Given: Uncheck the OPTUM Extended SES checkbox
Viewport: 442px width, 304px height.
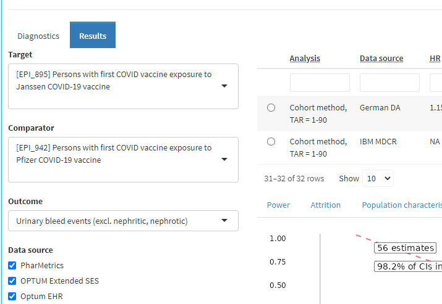Looking at the screenshot, I should tap(12, 281).
